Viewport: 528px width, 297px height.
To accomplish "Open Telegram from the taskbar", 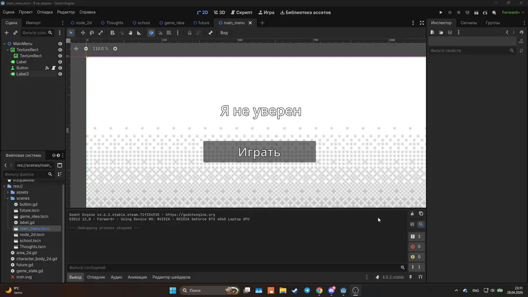I will click(307, 291).
